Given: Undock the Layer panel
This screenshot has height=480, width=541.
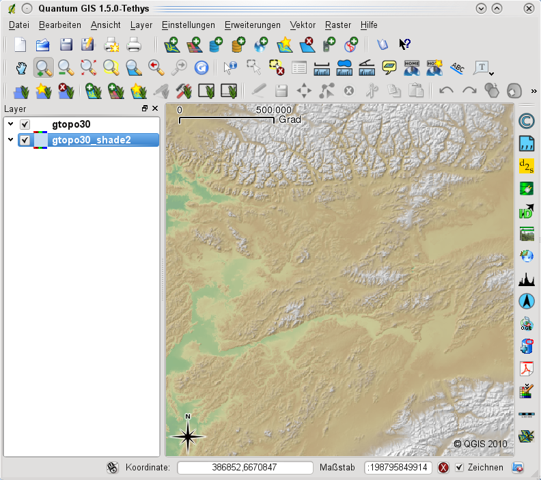Looking at the screenshot, I should (x=145, y=109).
